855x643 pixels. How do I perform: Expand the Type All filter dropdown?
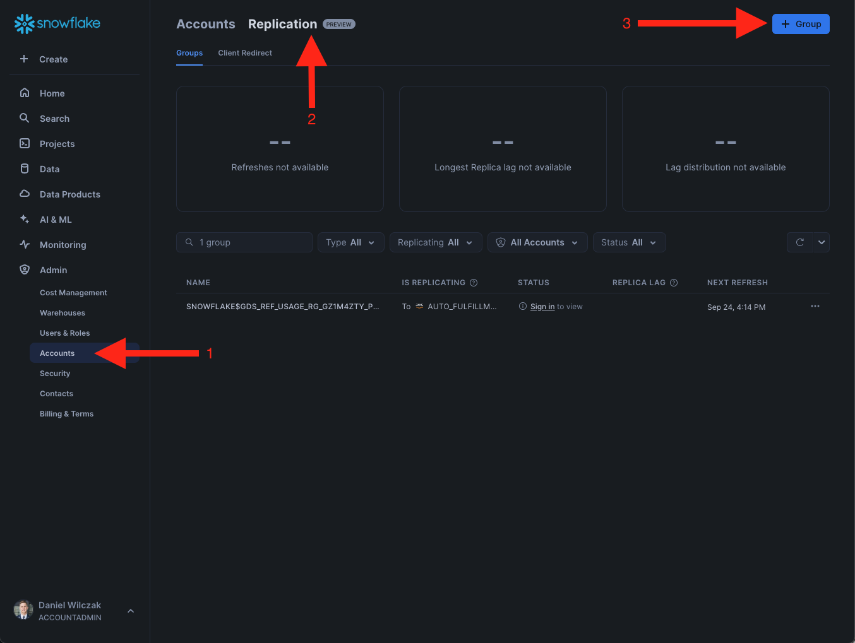[350, 242]
